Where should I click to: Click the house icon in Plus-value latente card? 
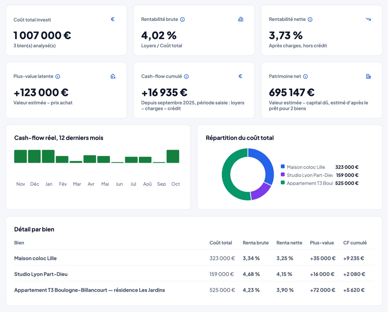[x=113, y=76]
